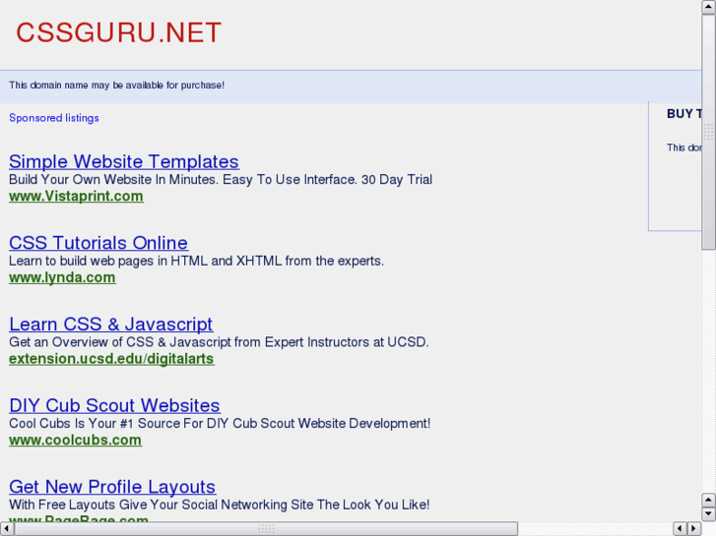Click the left arrow at right end of horizontal scrollbar
The image size is (716, 536).
680,529
